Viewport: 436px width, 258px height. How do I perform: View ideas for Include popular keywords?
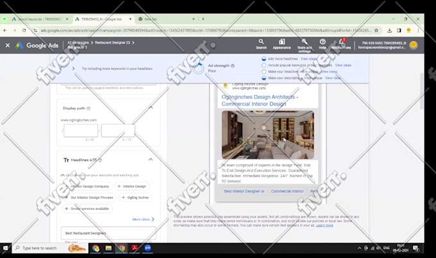click(x=343, y=65)
